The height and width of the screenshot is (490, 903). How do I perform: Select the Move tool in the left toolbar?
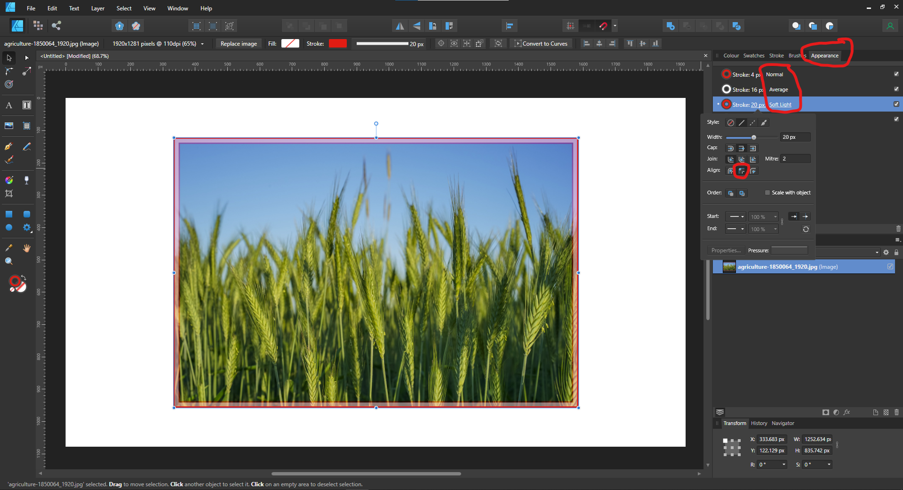[x=9, y=58]
